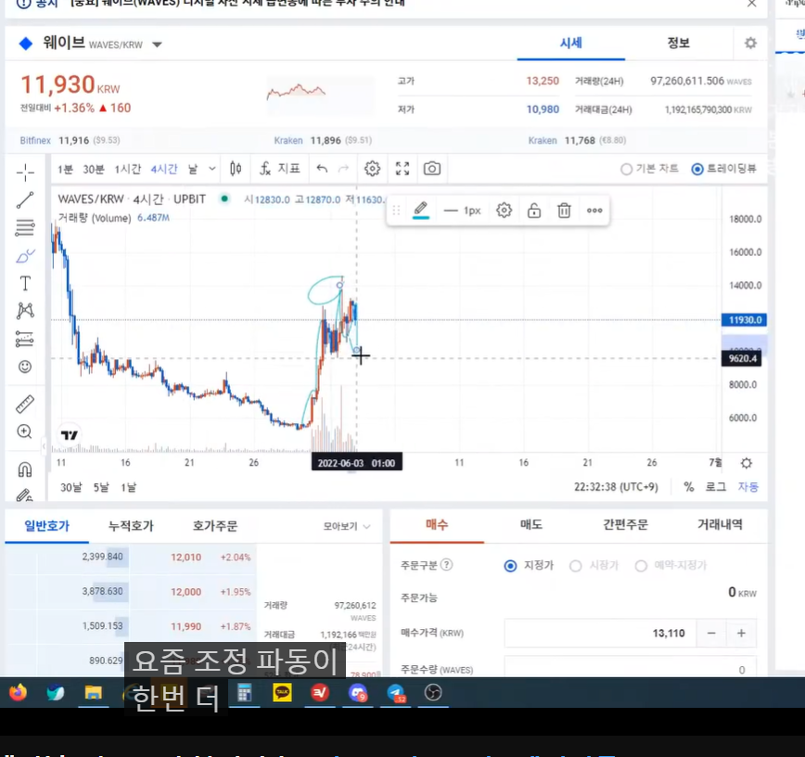Viewport: 805px width, 757px height.
Task: Click the 매수가격 input field showing 13,110
Action: click(x=600, y=634)
